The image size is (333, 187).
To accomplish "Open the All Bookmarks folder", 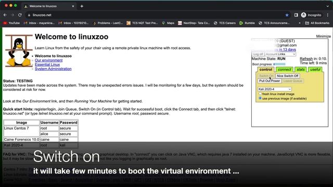I will (x=317, y=23).
